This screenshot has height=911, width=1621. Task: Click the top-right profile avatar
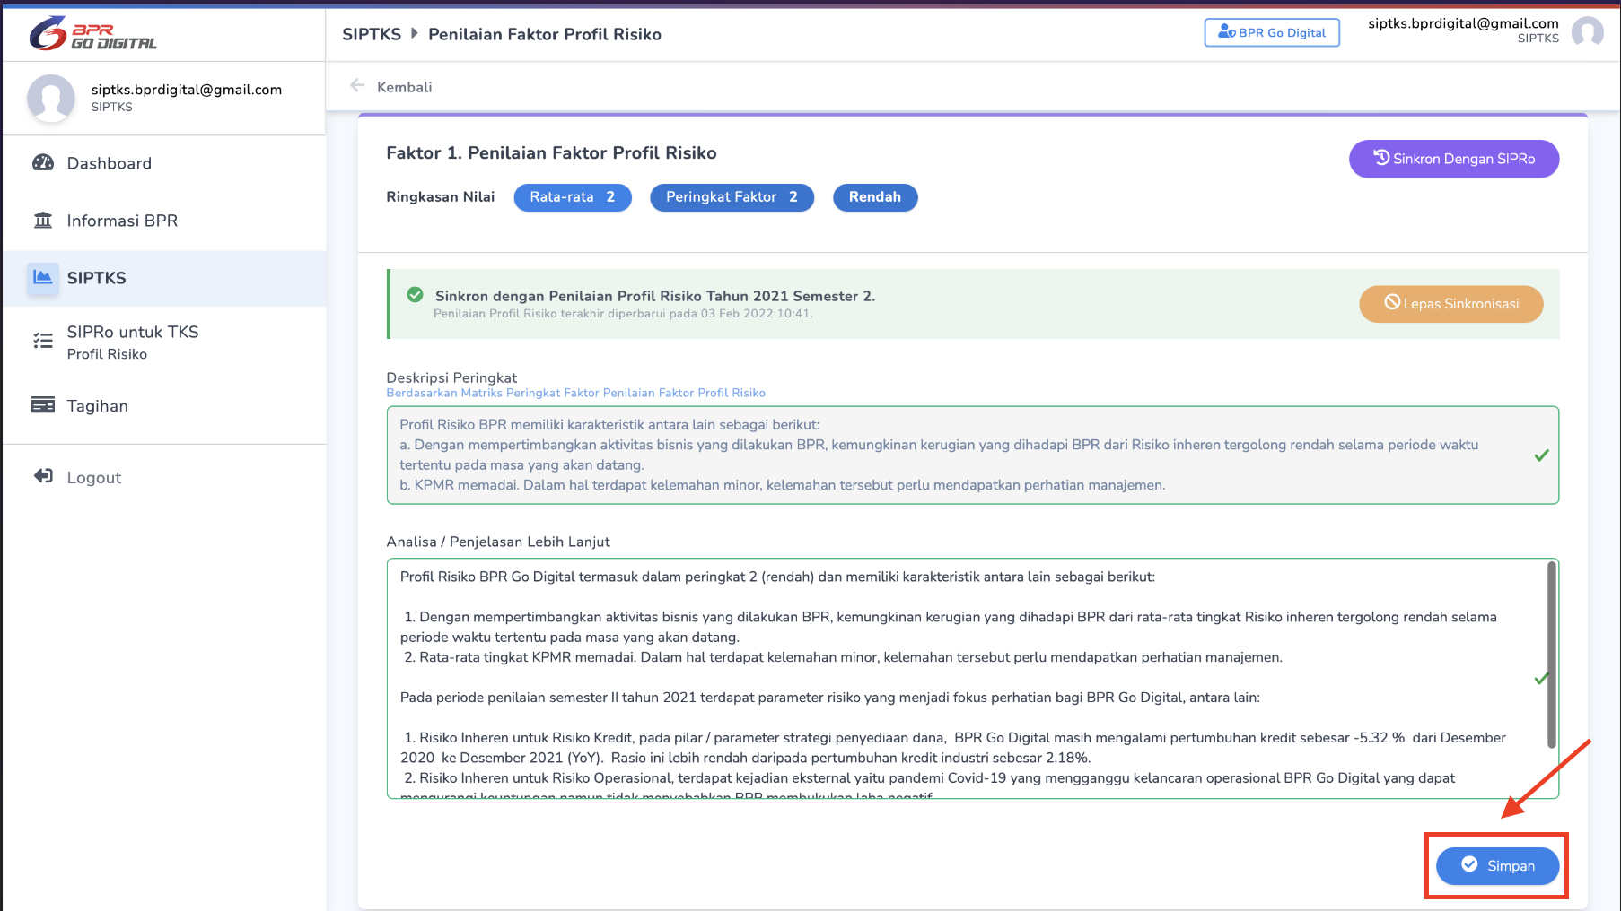point(1588,32)
